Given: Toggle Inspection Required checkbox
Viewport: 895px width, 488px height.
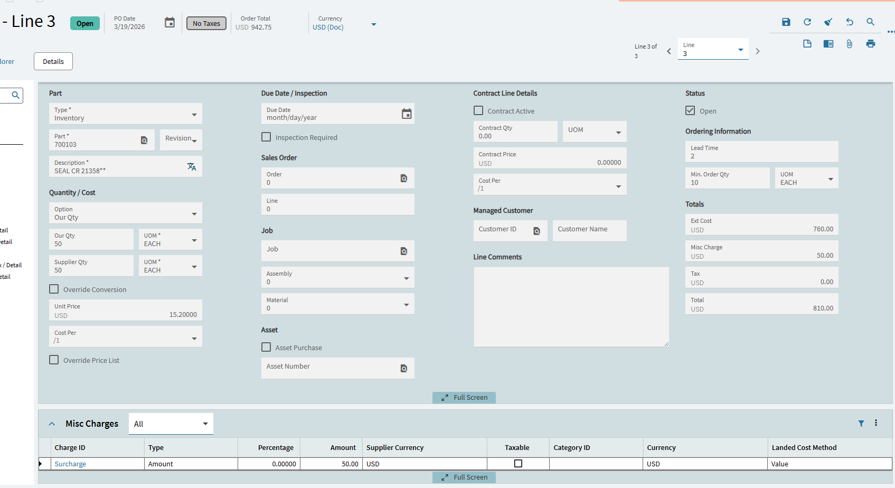Looking at the screenshot, I should click(x=266, y=137).
